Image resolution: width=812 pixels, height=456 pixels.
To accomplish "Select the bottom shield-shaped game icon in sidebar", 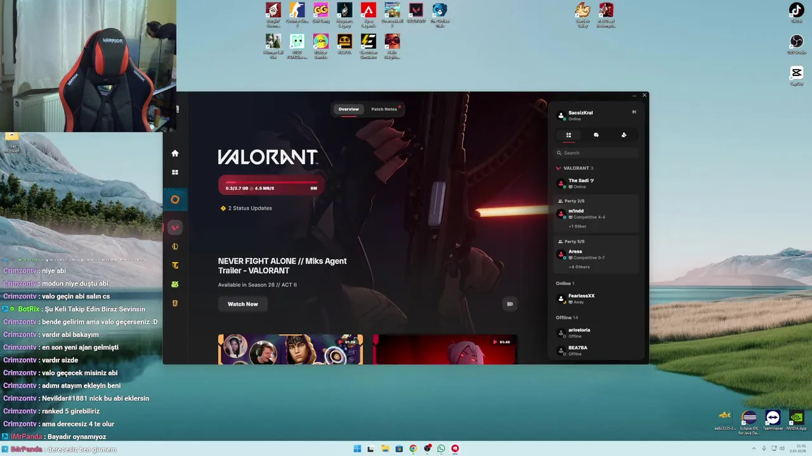I will tap(175, 303).
